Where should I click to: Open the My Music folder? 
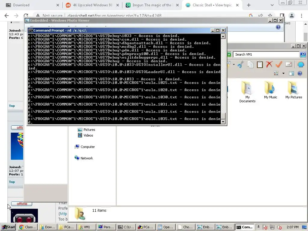coord(270,90)
